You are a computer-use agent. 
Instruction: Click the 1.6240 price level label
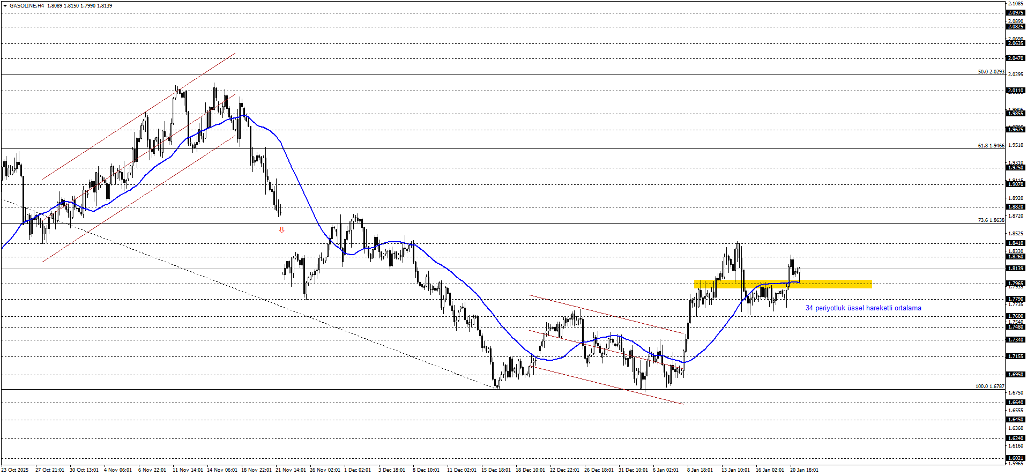click(x=1016, y=438)
